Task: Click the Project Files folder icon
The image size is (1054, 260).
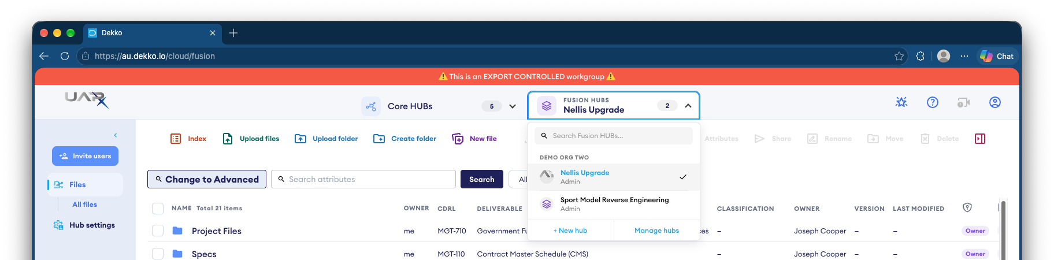Action: point(177,231)
